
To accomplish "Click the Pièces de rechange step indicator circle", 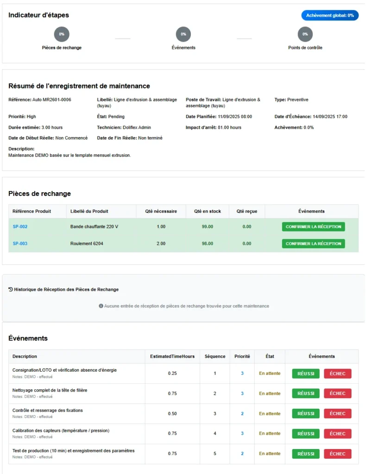I will tap(62, 34).
